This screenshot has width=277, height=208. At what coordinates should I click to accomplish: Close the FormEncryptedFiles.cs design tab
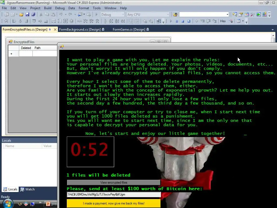coord(55,30)
